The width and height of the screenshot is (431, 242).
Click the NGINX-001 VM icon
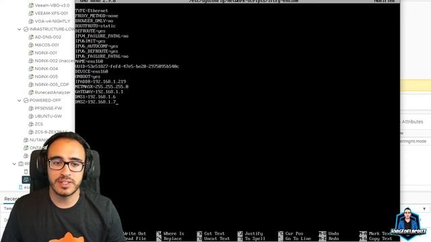pos(31,52)
